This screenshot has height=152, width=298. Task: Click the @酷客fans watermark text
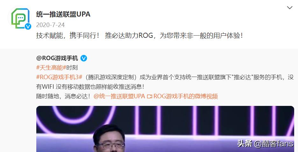point(273,144)
